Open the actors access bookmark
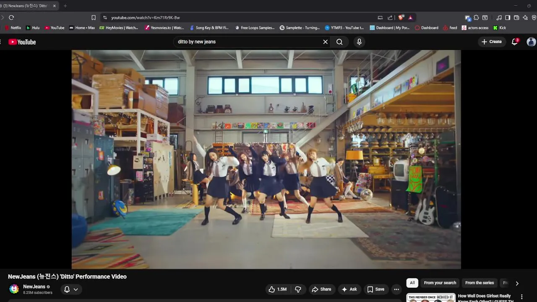This screenshot has height=302, width=537. 475,28
